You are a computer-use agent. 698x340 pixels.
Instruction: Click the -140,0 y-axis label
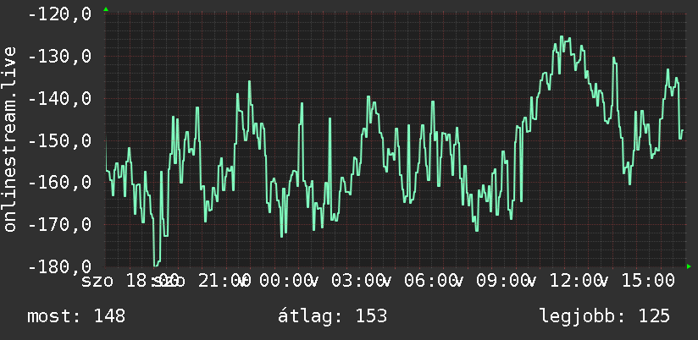pyautogui.click(x=59, y=99)
